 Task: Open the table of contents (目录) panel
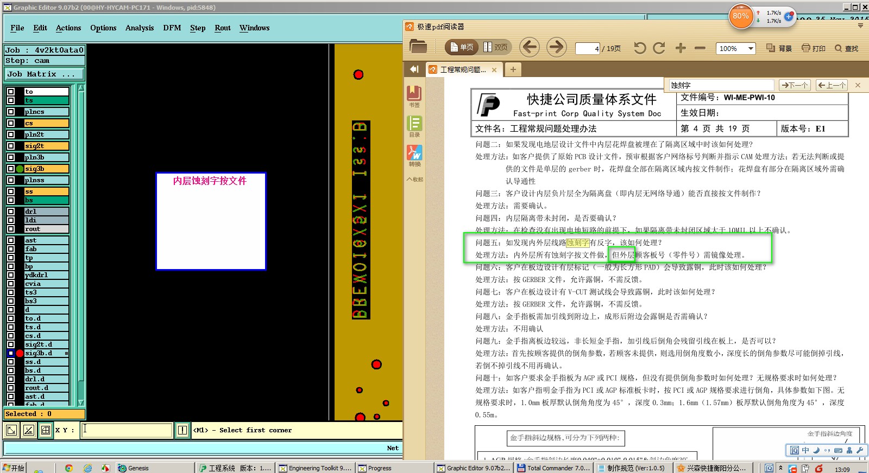pos(414,126)
